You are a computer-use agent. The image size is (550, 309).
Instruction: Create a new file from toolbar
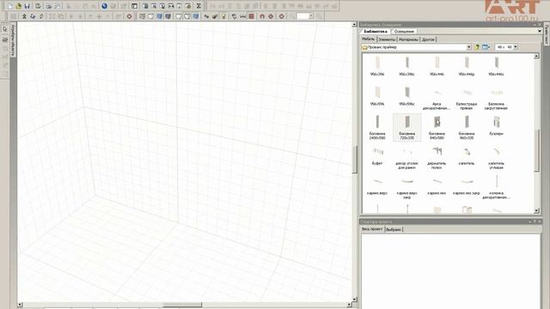point(9,6)
